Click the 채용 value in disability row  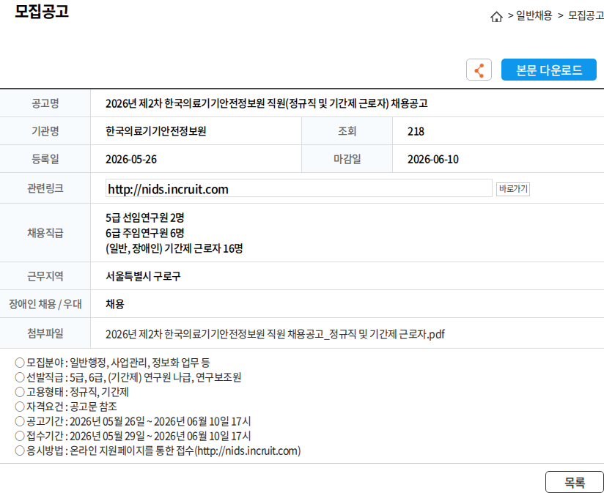point(115,304)
